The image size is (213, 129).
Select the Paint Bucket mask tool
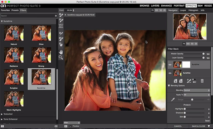(x=61, y=44)
